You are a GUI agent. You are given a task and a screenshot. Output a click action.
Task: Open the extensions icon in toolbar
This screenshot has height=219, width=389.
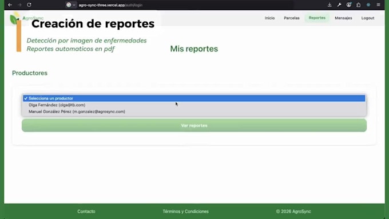pos(359,5)
